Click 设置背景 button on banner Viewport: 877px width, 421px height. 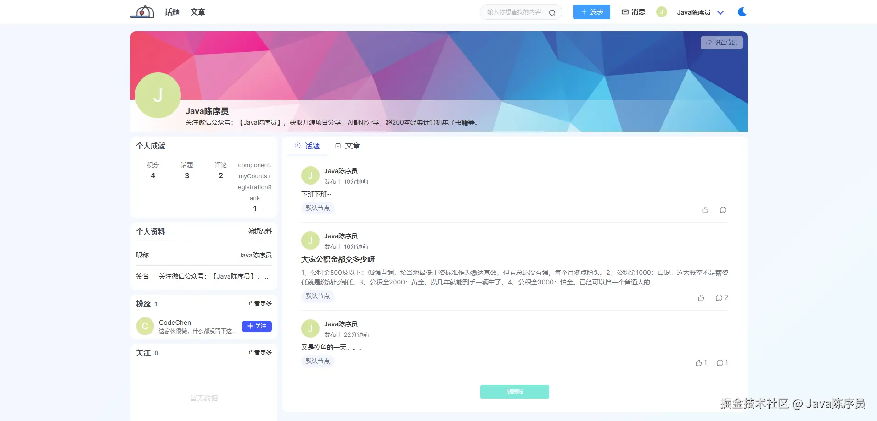722,43
